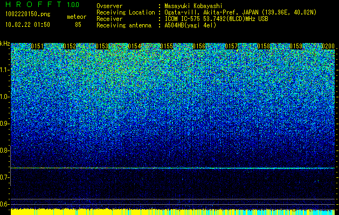Click the Receiving antenna label
339x215 pixels.
click(x=124, y=25)
